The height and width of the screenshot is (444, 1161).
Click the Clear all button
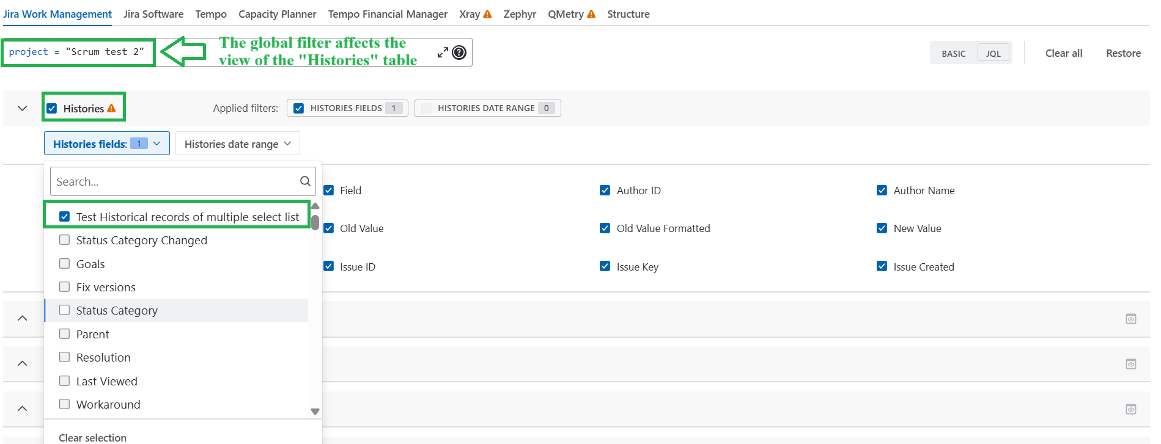pos(1064,53)
